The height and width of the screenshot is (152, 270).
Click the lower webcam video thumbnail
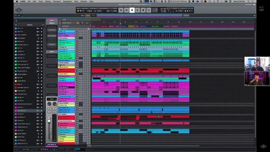point(257,79)
